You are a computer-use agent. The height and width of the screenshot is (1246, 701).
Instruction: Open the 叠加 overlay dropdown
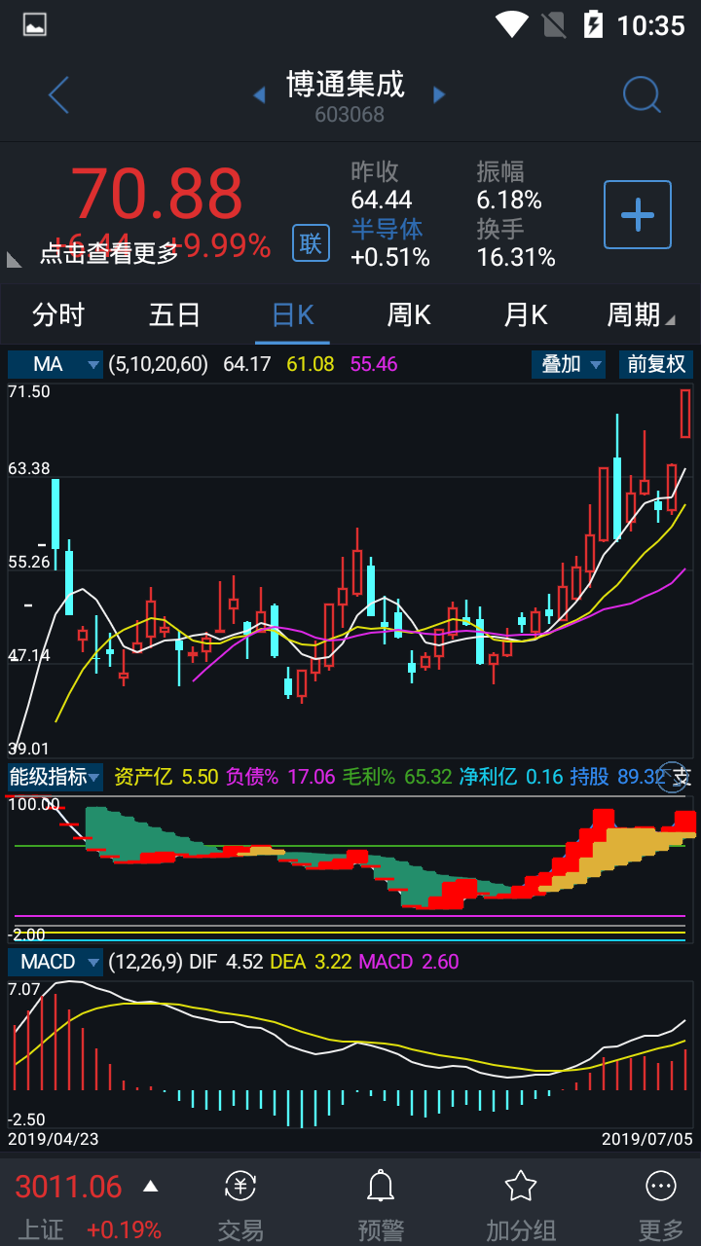pyautogui.click(x=571, y=364)
